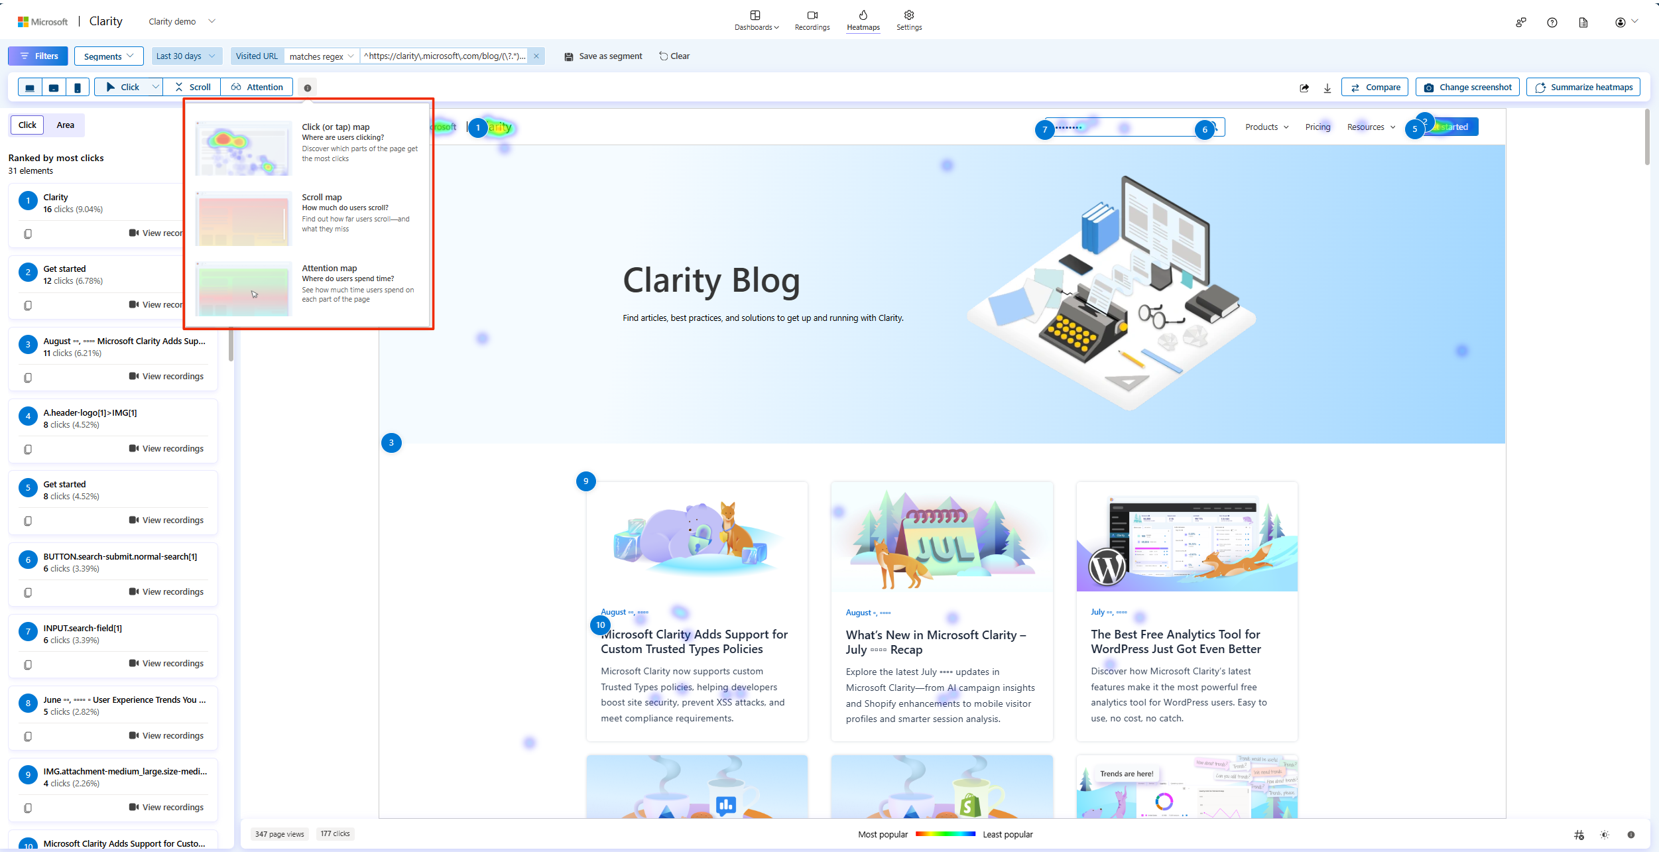Image resolution: width=1659 pixels, height=852 pixels.
Task: Open the Settings tab
Action: [909, 21]
